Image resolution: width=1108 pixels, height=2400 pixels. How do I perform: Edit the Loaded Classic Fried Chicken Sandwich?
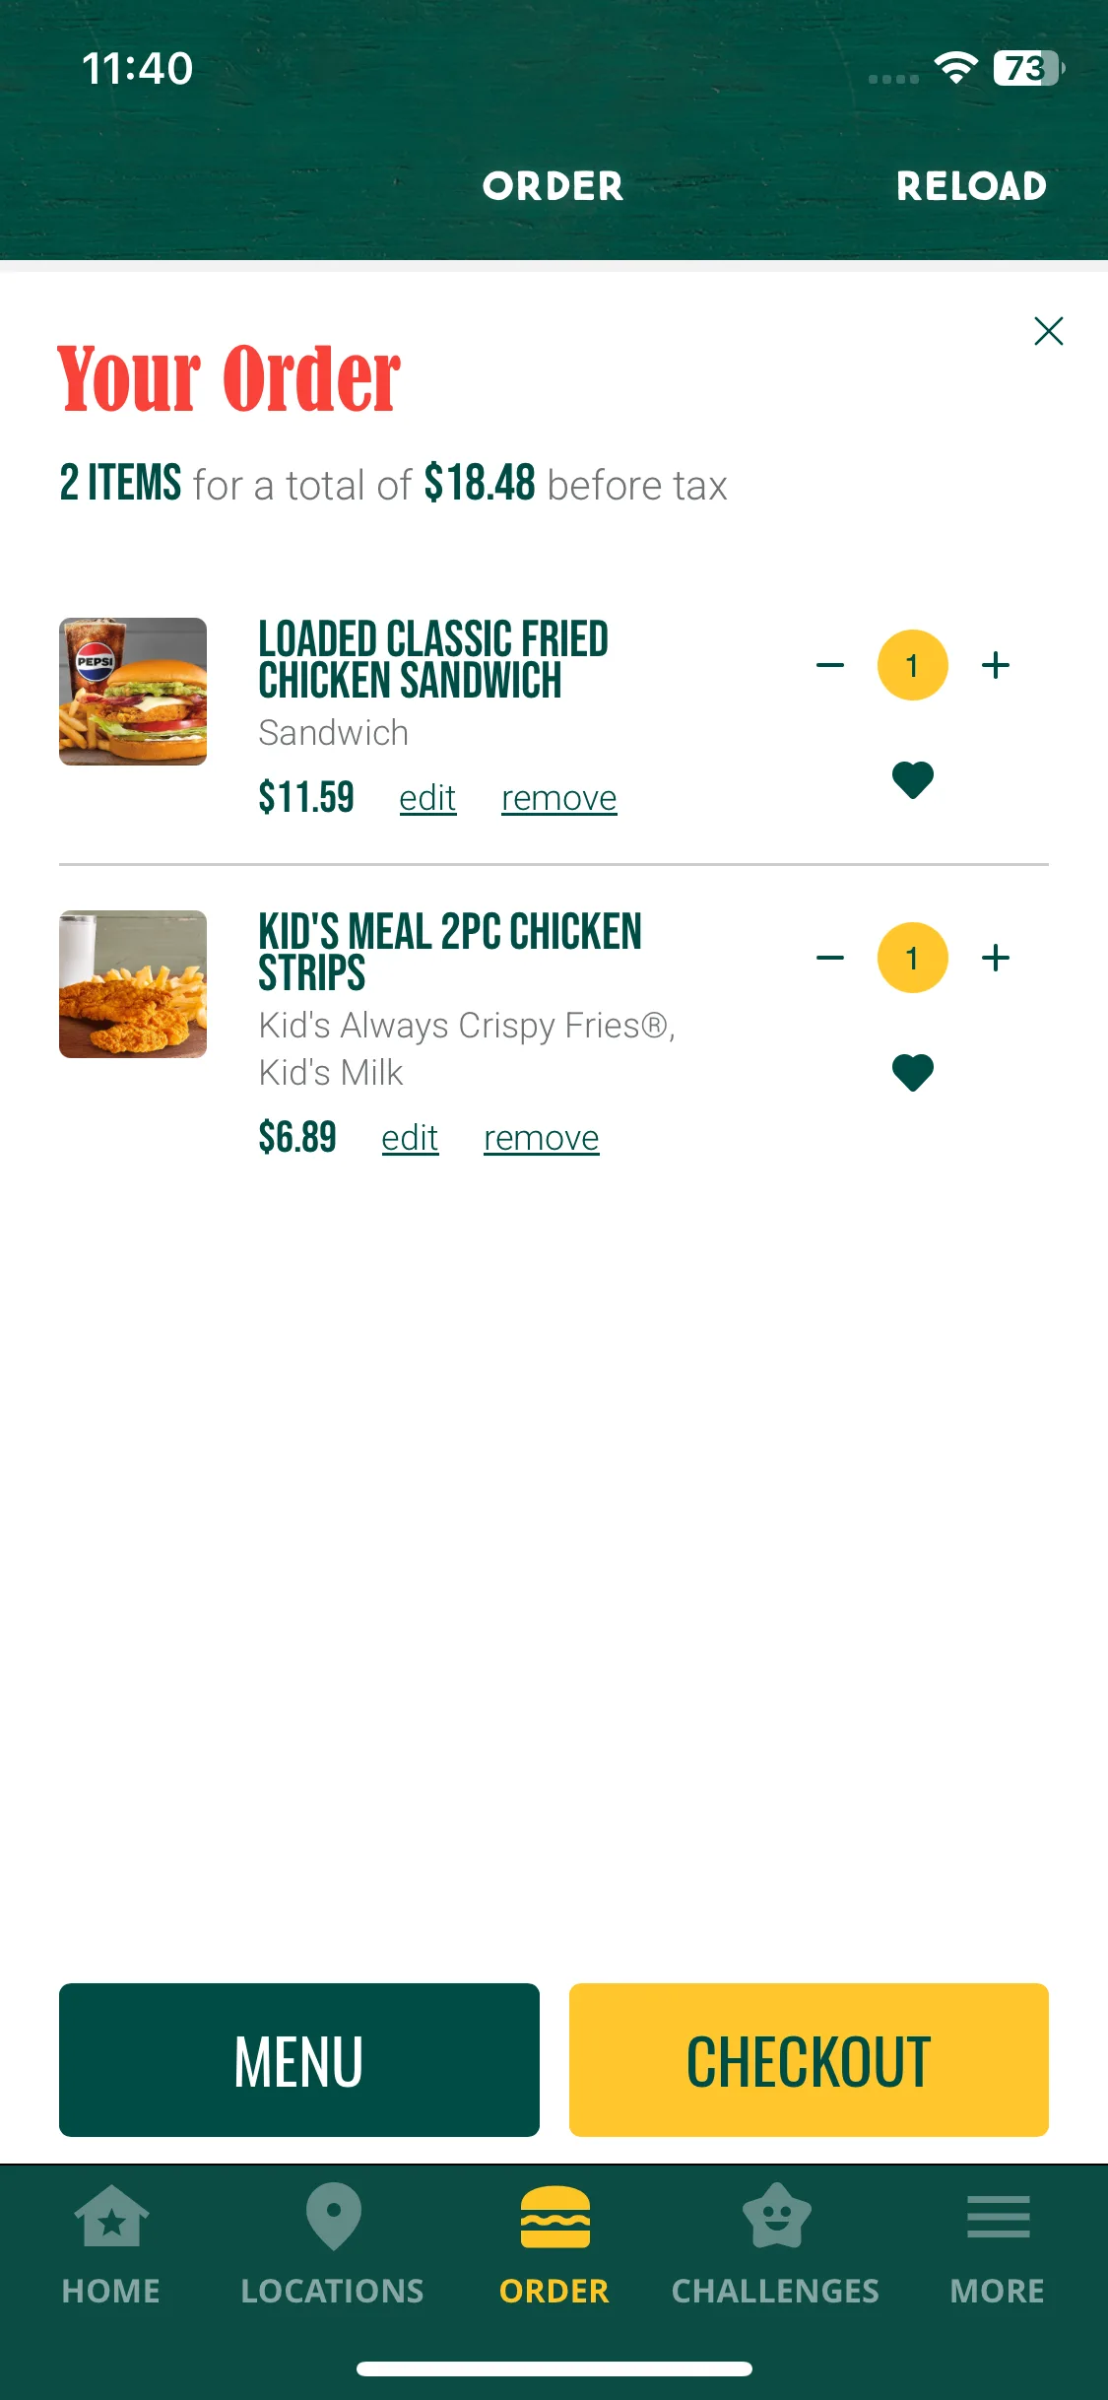point(427,798)
